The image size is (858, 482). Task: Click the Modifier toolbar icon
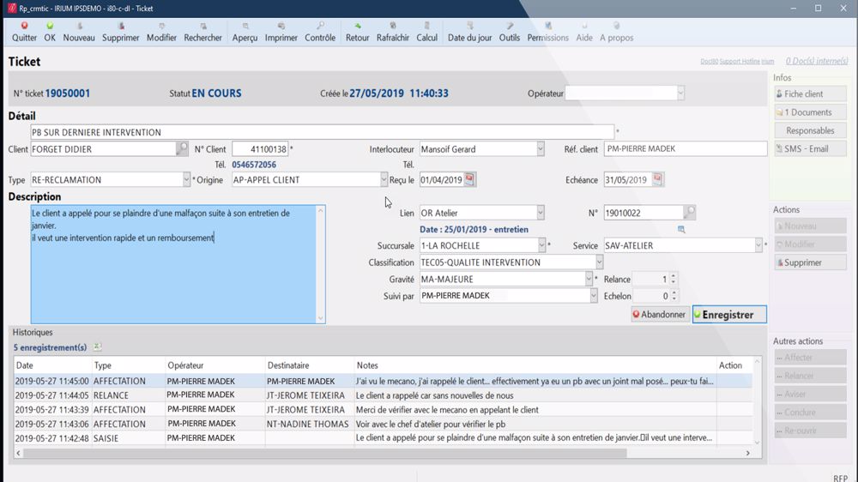pyautogui.click(x=161, y=33)
